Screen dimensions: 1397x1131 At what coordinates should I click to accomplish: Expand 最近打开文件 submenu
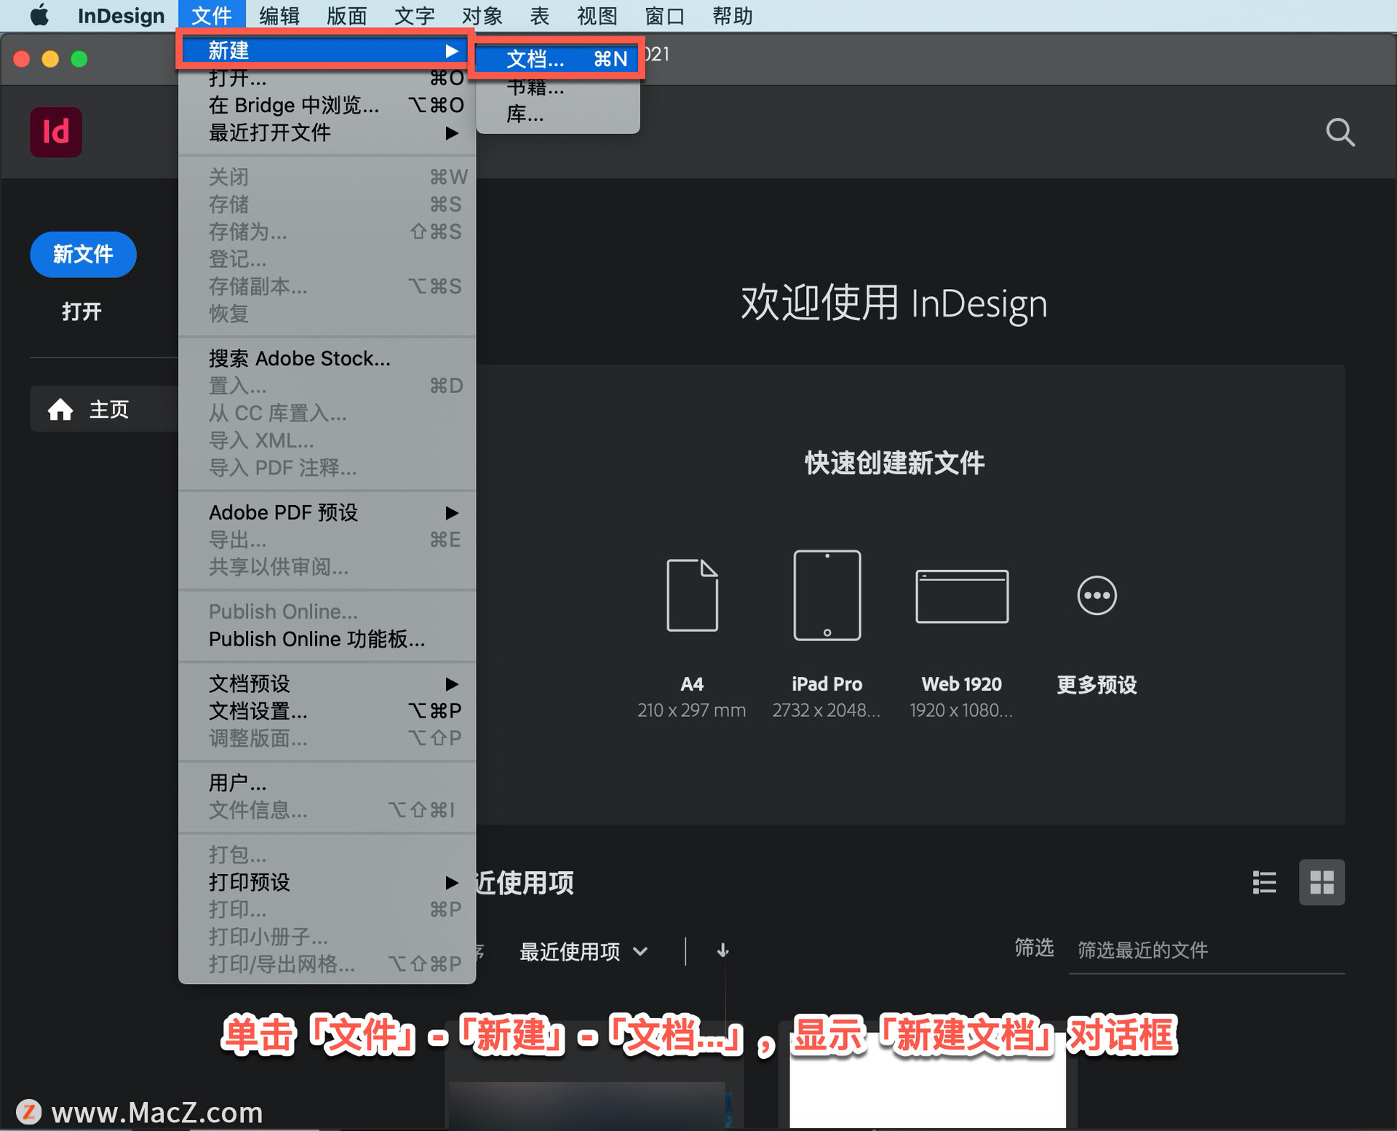(x=327, y=132)
